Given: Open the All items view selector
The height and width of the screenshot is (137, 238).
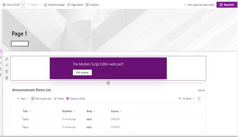Looking at the screenshot, I should tap(187, 99).
